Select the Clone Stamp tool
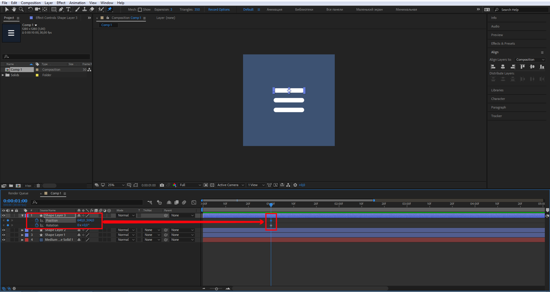The image size is (550, 292). click(85, 9)
